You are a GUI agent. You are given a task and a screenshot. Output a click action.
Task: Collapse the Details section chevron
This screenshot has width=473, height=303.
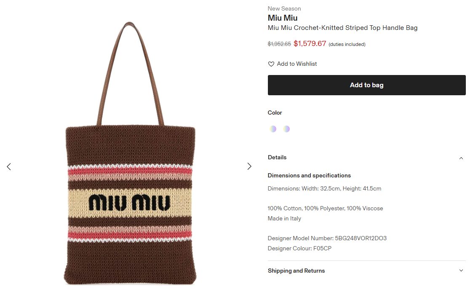click(x=461, y=158)
